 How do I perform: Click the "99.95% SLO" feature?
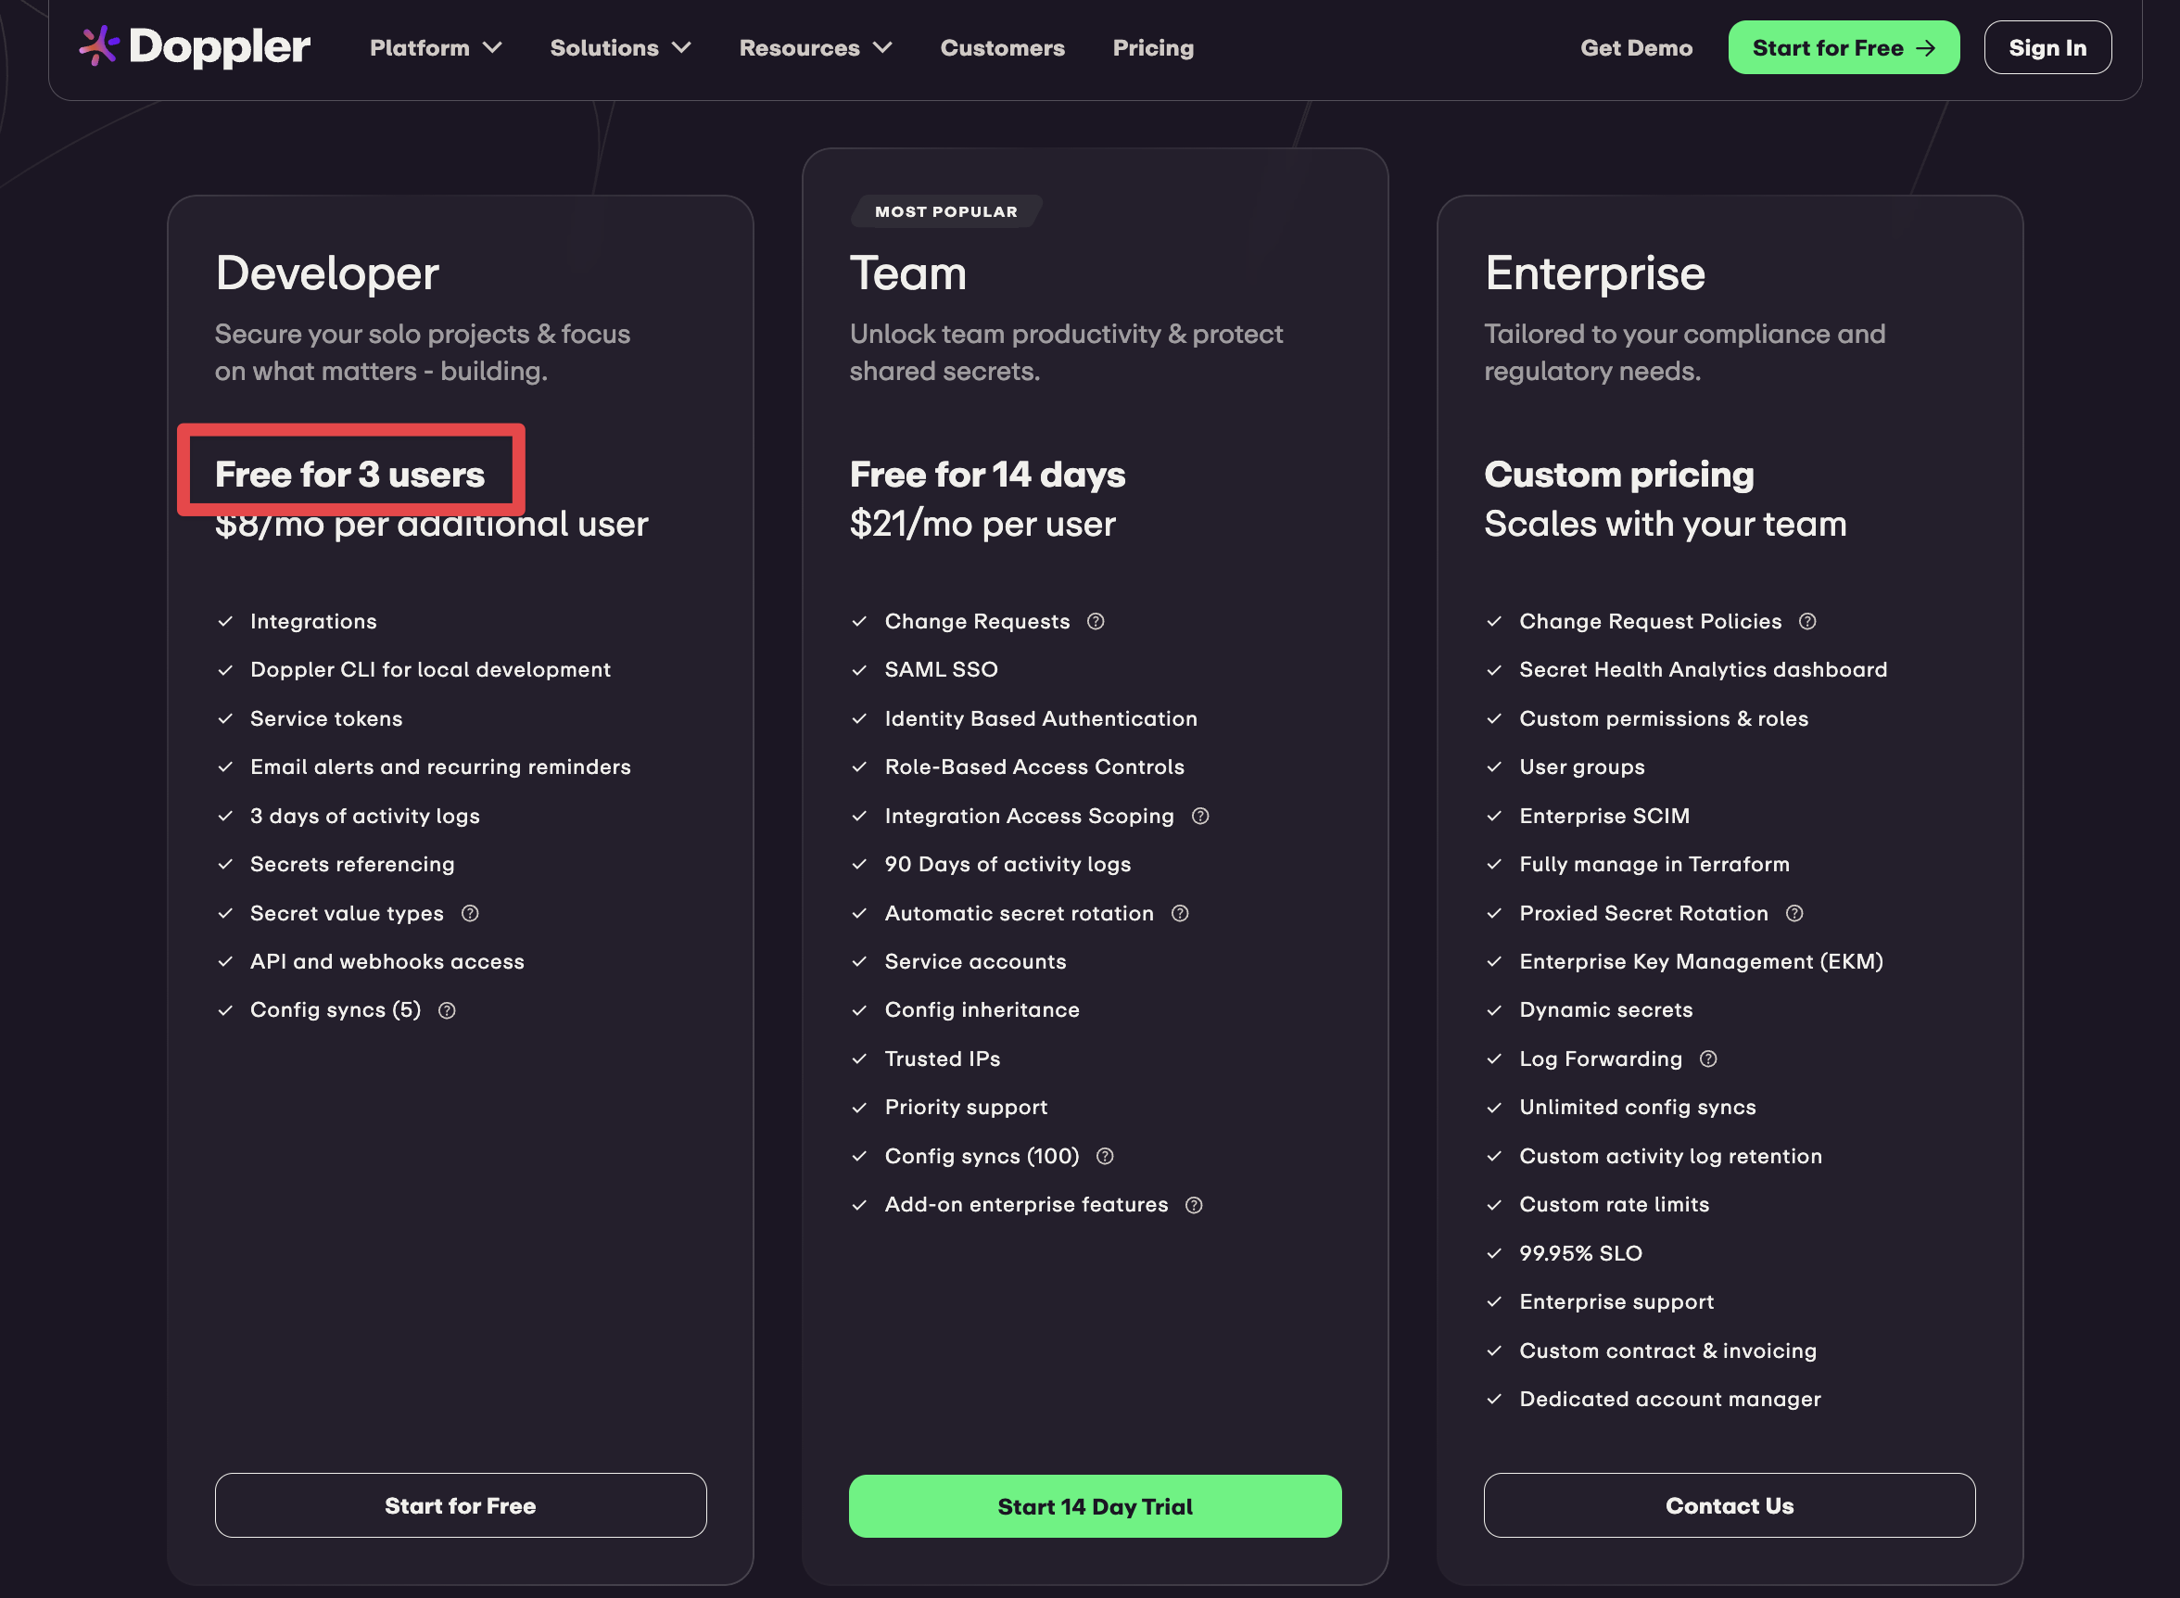1580,1252
